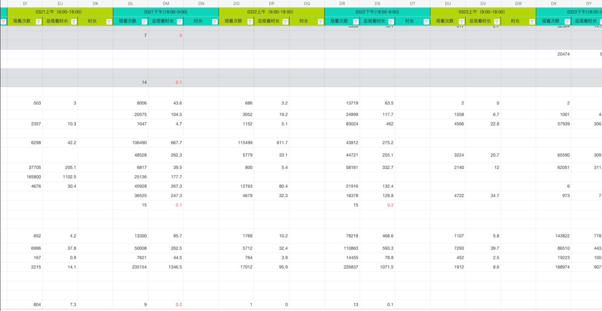
Task: Select column DT by its letter header
Action: point(413,3)
